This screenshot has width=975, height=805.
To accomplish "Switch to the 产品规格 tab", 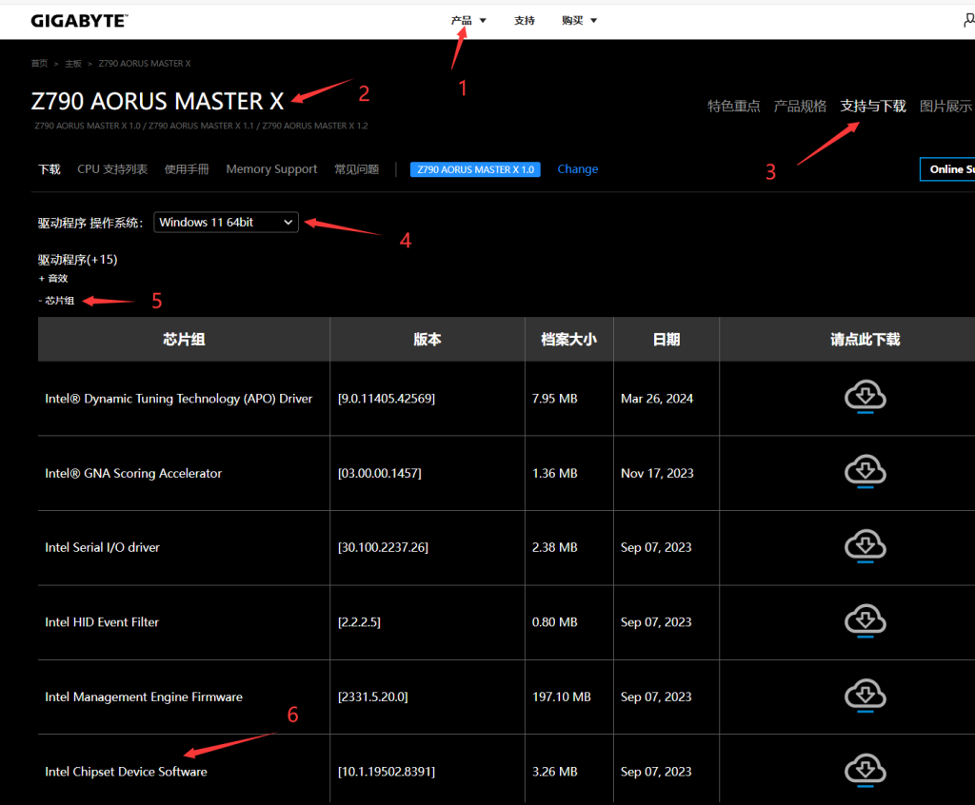I will tap(800, 107).
